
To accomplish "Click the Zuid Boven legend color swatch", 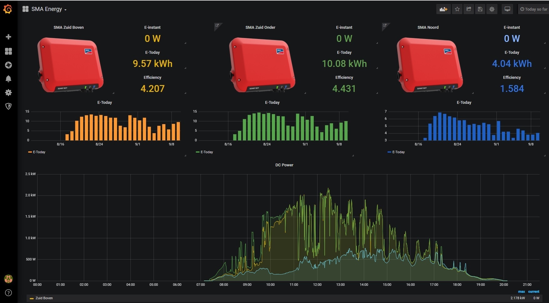I will coord(32,298).
